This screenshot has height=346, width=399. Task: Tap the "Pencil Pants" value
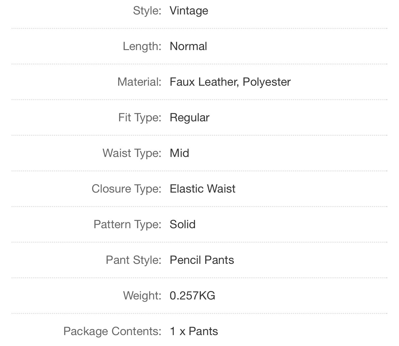tap(202, 260)
